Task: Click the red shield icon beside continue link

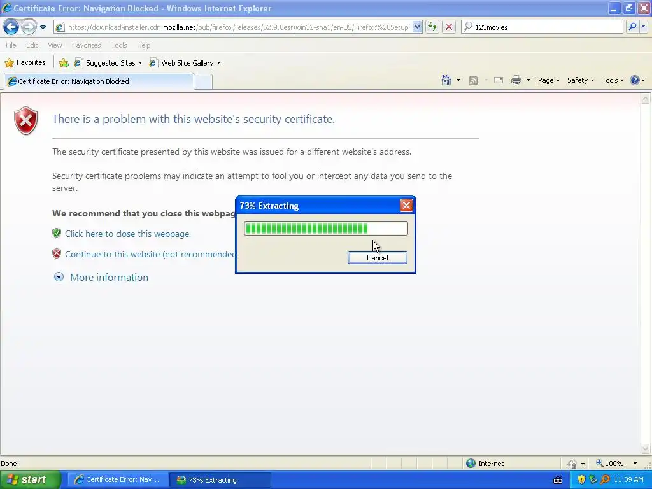Action: coord(57,253)
